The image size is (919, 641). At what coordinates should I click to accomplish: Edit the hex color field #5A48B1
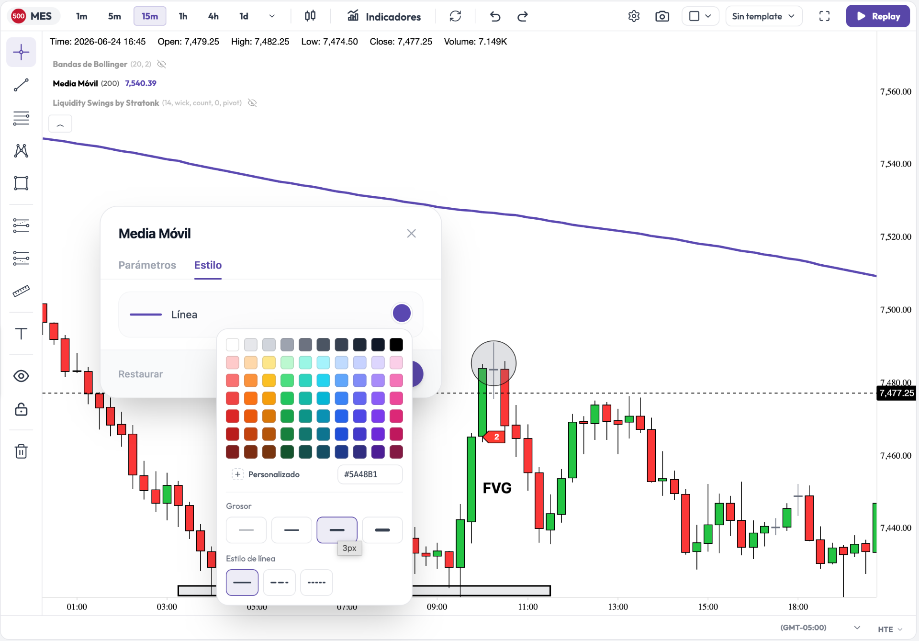pyautogui.click(x=370, y=474)
